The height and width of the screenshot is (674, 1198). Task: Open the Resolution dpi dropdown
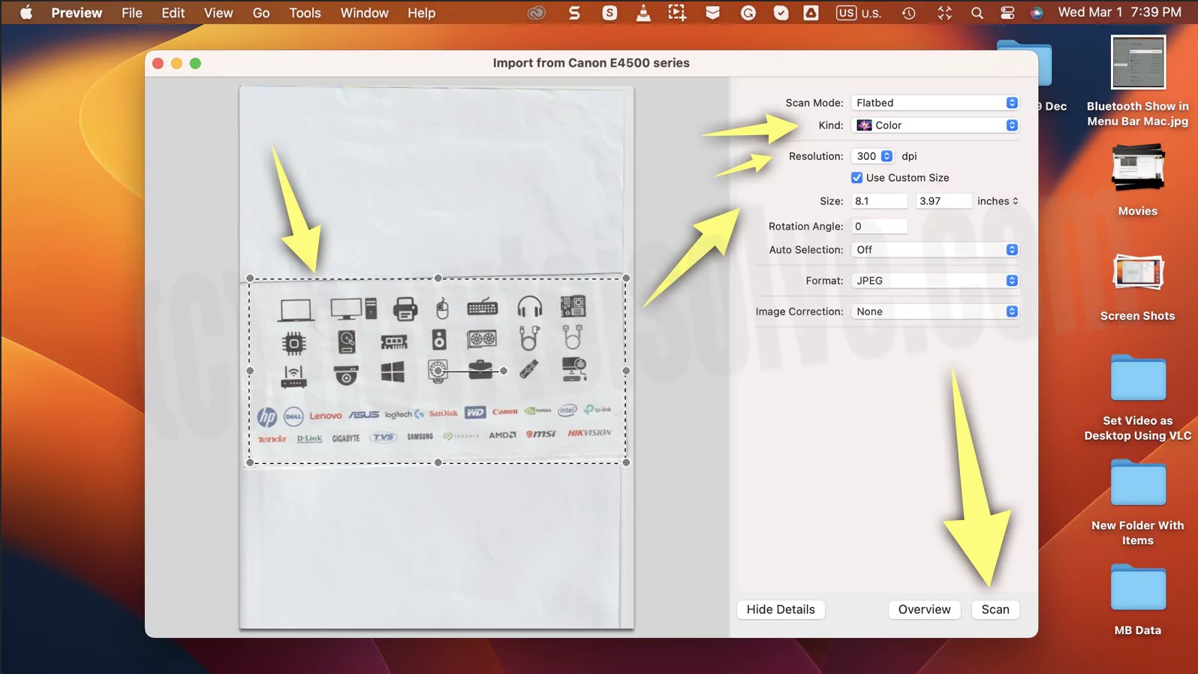(x=872, y=156)
